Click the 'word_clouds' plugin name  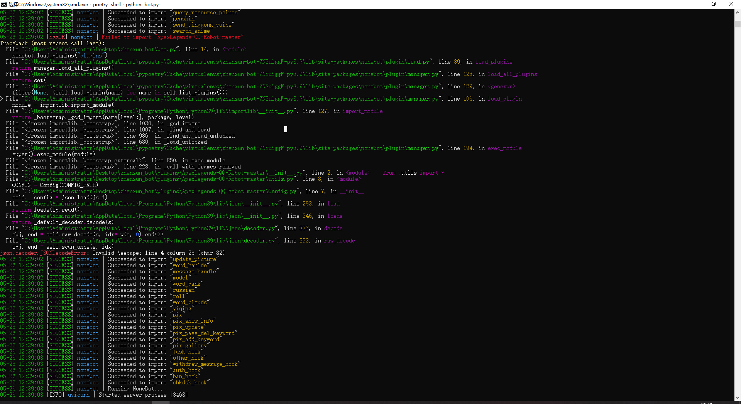coord(189,302)
